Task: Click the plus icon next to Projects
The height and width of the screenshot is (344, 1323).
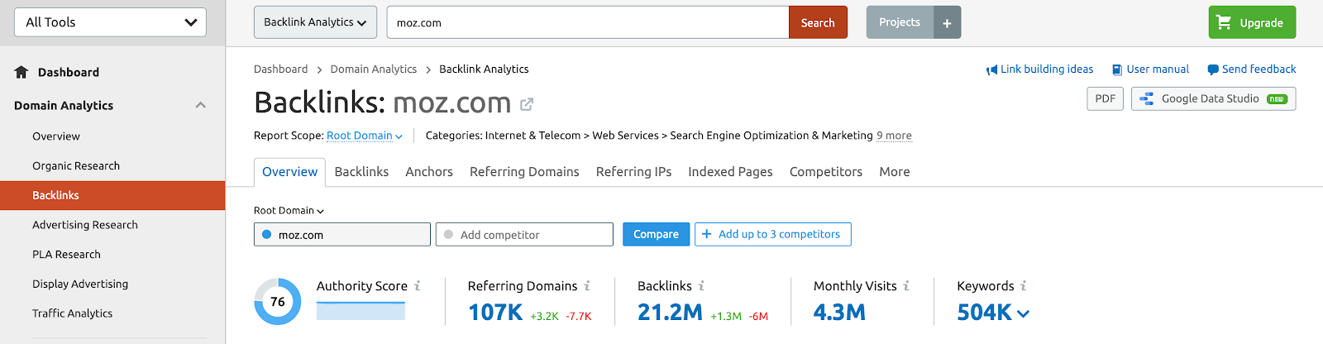Action: point(947,23)
